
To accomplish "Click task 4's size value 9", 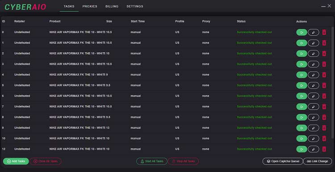I will coord(107,75).
